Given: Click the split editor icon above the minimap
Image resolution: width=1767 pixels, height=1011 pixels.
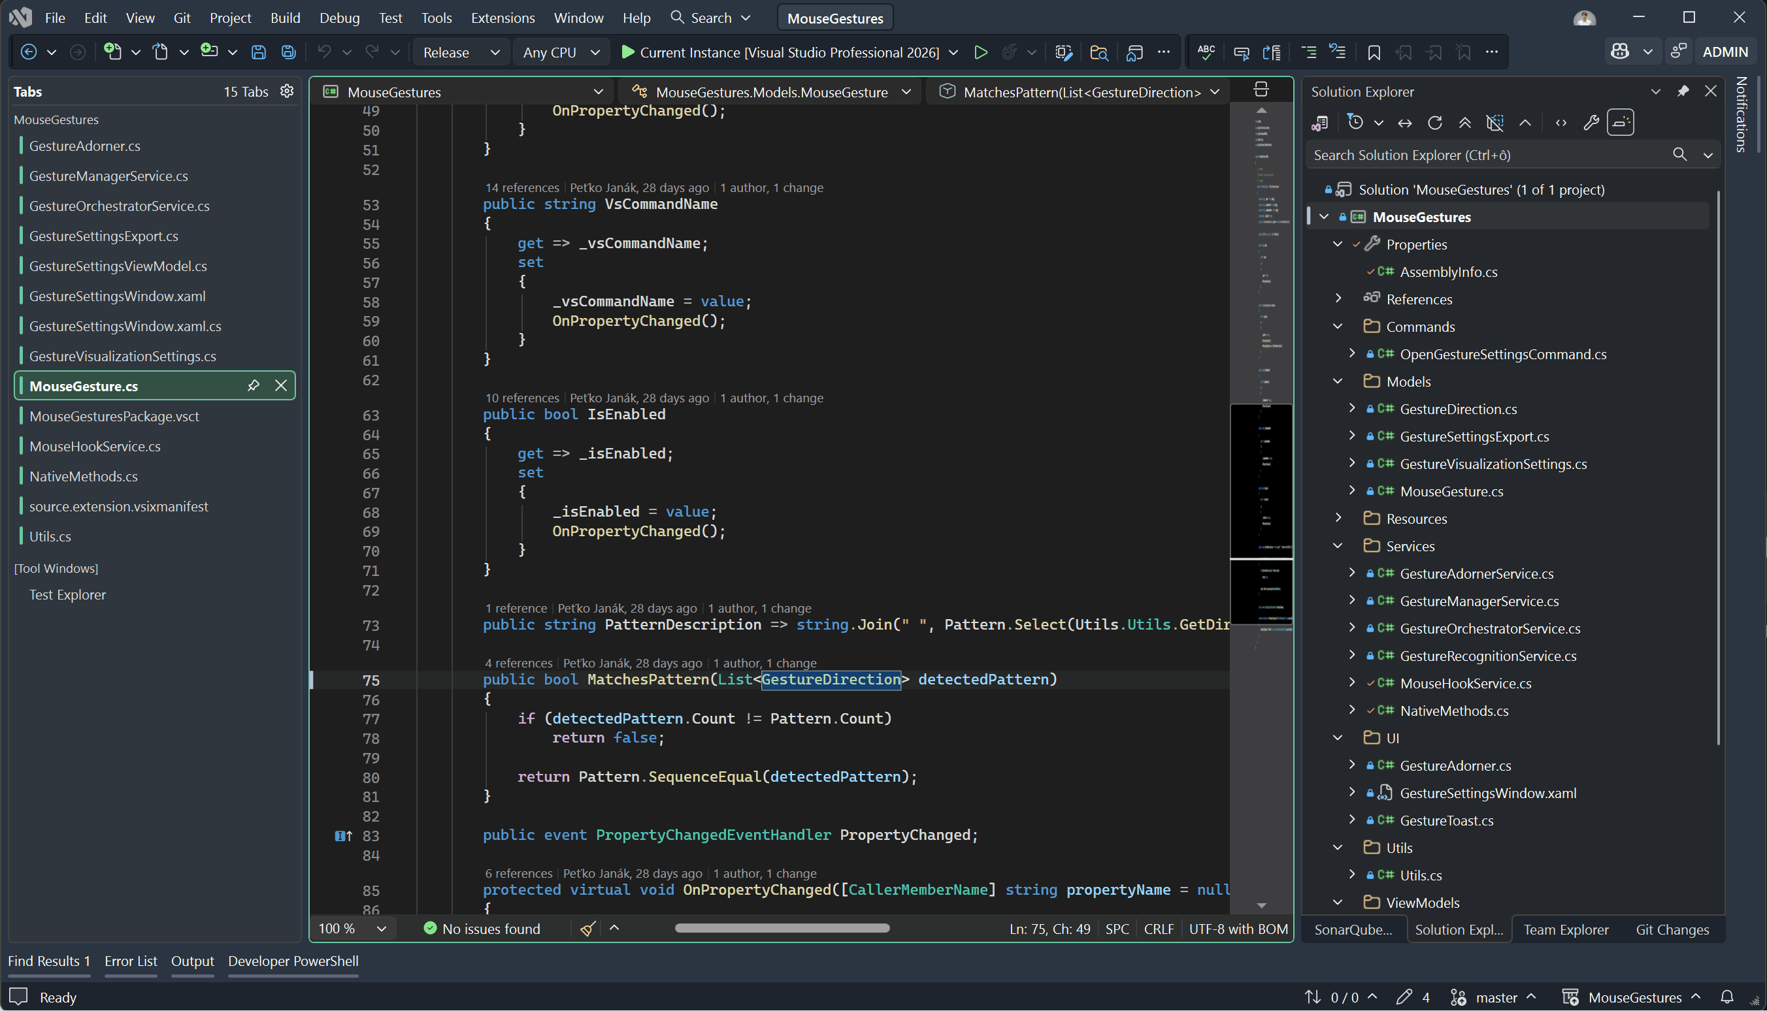Looking at the screenshot, I should 1261,89.
